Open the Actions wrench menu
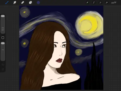Screen dimensions: 121x91 click(x=107, y=3)
